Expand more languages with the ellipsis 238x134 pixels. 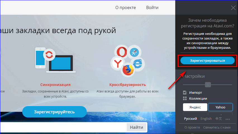tap(228, 119)
